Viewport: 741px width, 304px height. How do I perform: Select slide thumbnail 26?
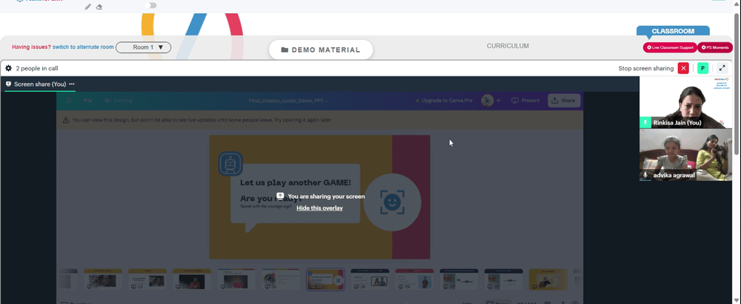(x=281, y=280)
